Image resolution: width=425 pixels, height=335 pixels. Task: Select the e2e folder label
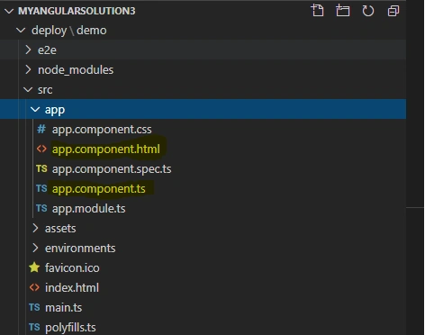(47, 50)
